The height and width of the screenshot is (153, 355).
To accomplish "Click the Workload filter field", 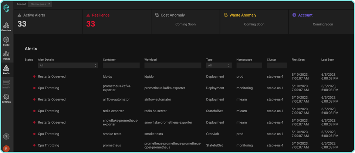I will pyautogui.click(x=173, y=65).
